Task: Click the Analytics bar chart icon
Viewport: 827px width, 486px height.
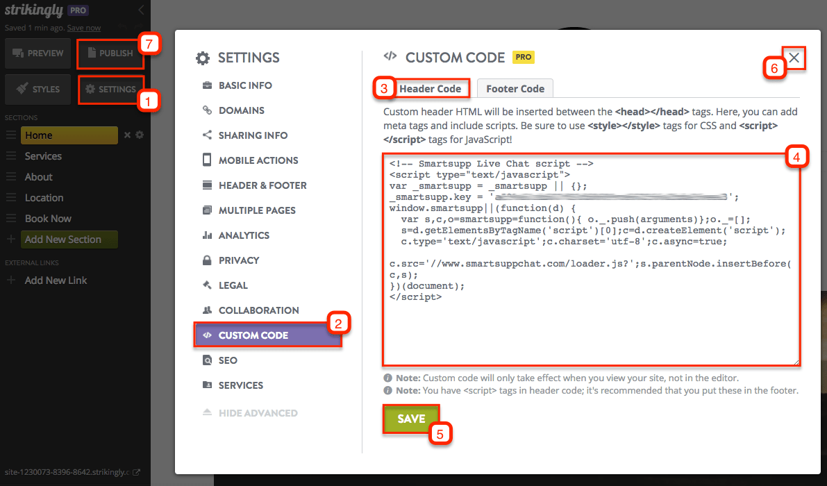Action: point(208,235)
